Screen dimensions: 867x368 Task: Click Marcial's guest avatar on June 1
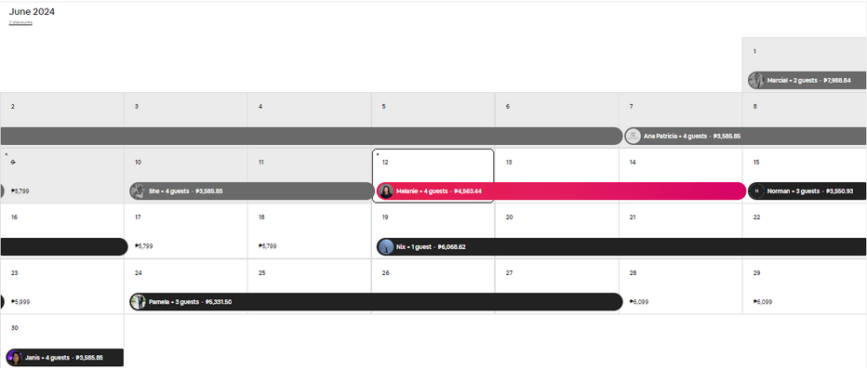[756, 80]
